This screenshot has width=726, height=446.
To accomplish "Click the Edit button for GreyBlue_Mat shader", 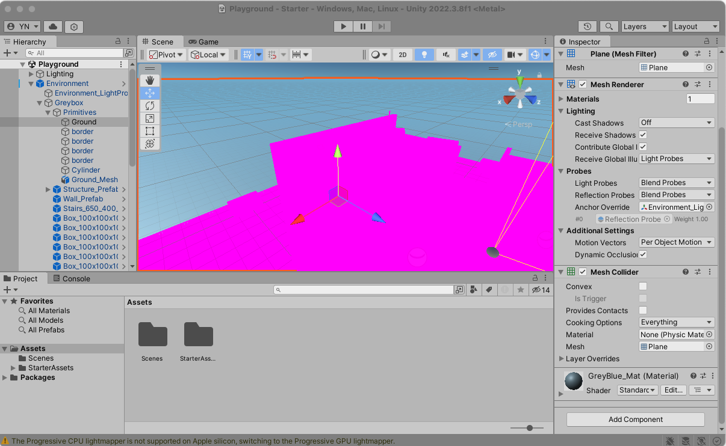I will (x=672, y=390).
